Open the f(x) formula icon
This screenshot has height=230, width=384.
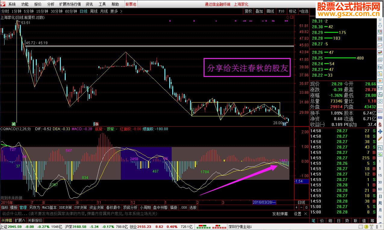pos(380,94)
